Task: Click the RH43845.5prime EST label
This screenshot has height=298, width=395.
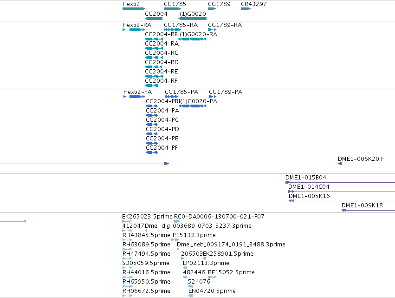Action: click(146, 235)
